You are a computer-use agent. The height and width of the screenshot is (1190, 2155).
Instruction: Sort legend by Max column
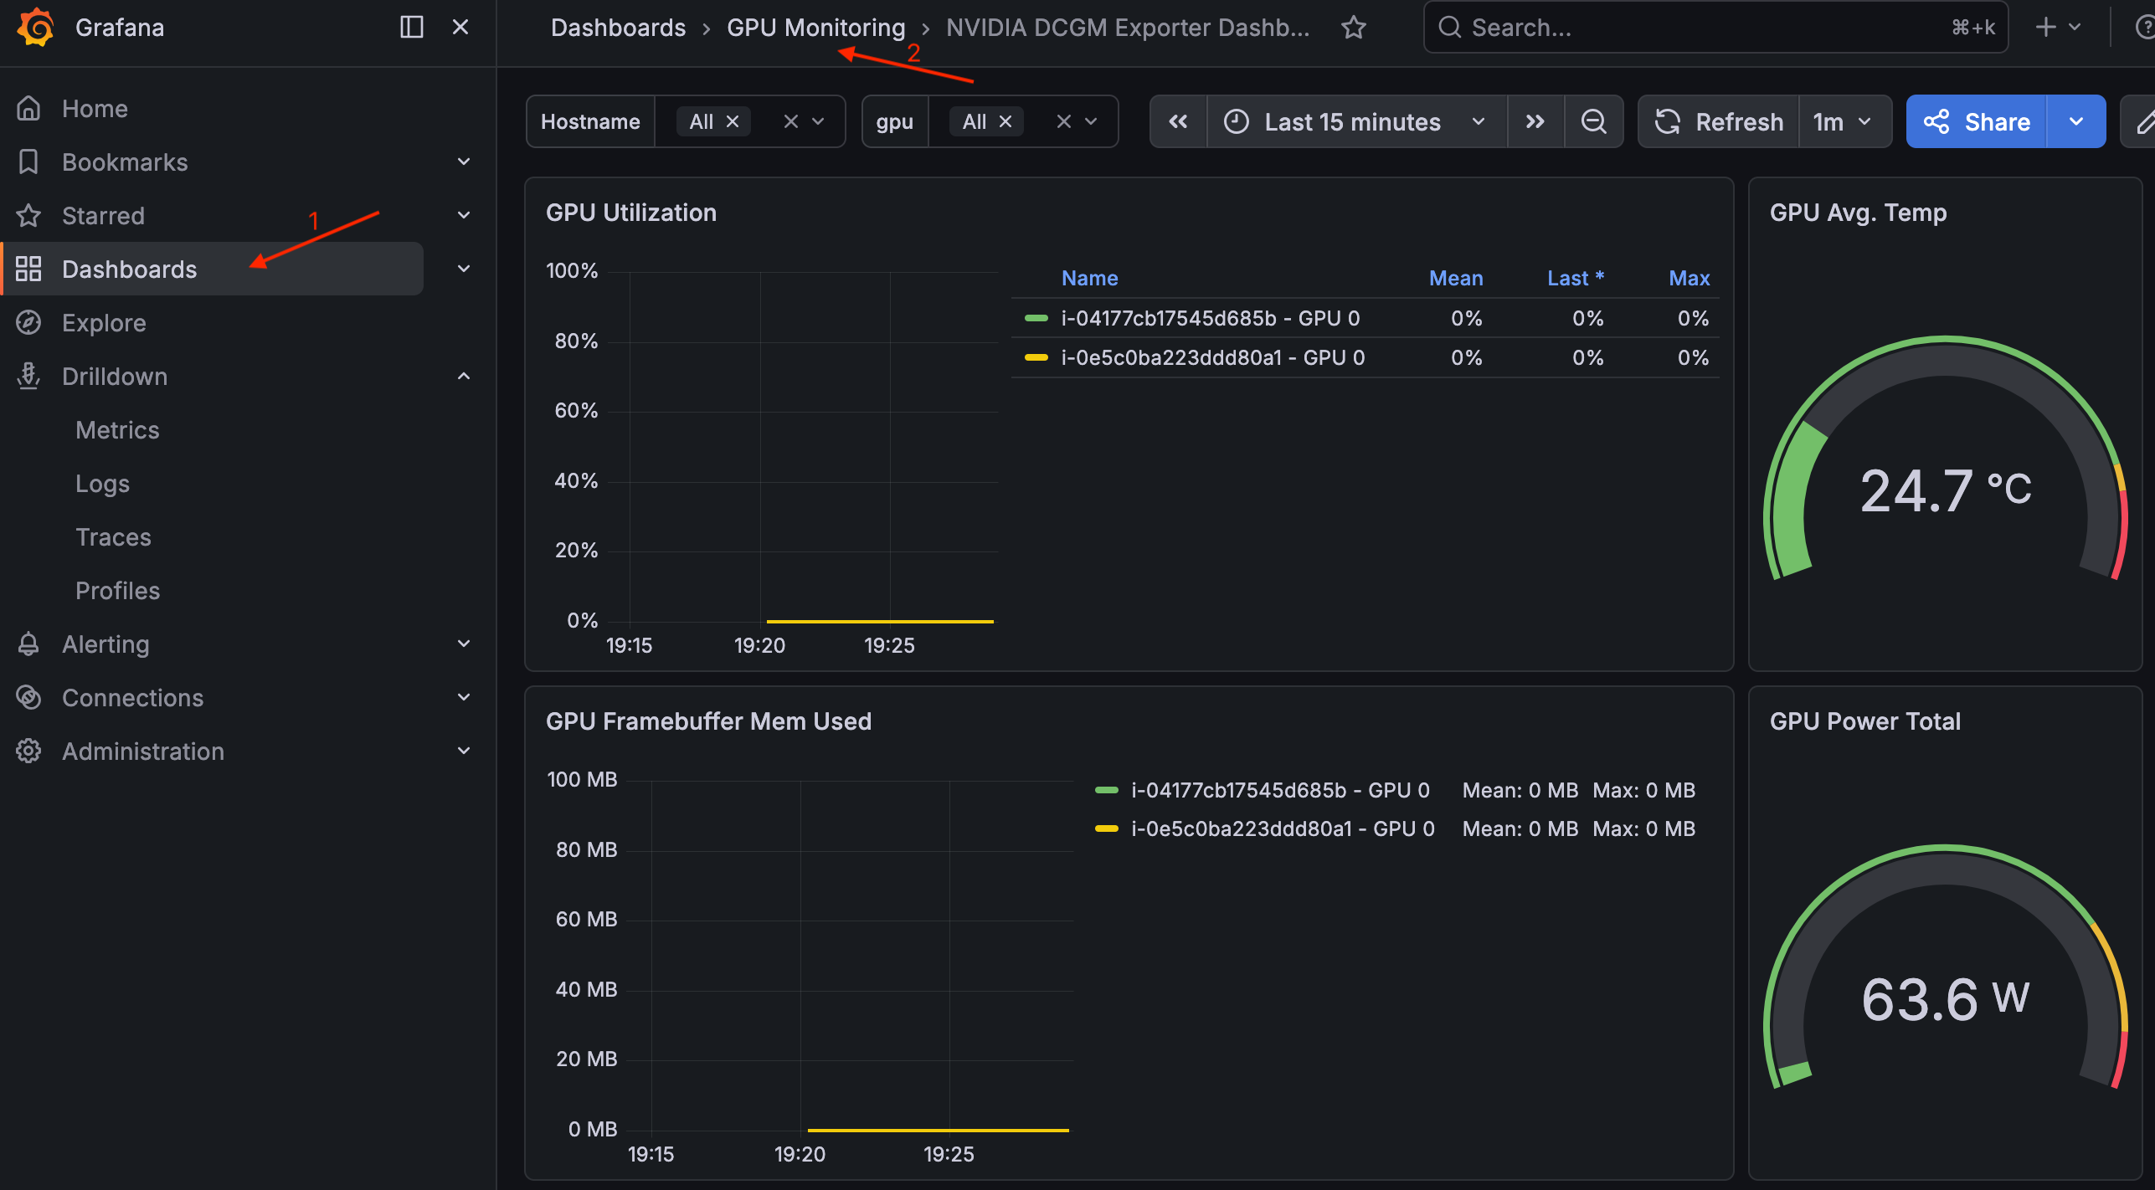[x=1690, y=279]
